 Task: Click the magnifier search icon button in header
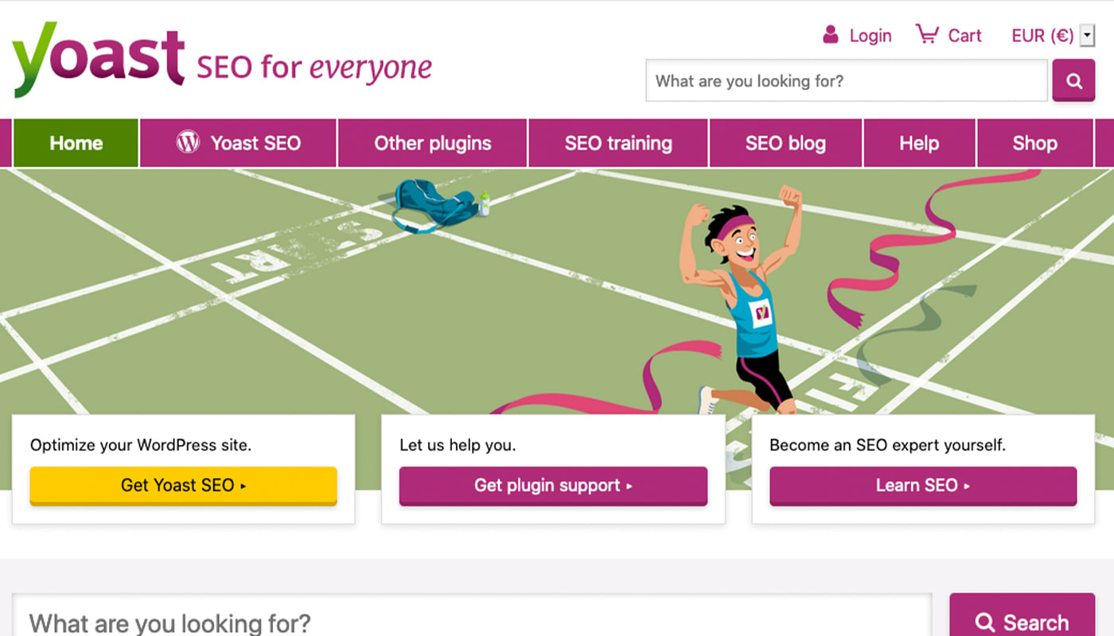coord(1073,81)
